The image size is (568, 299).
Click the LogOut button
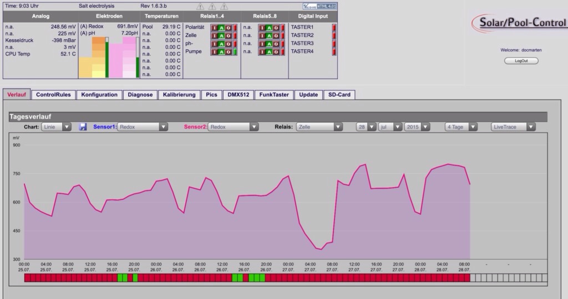521,61
